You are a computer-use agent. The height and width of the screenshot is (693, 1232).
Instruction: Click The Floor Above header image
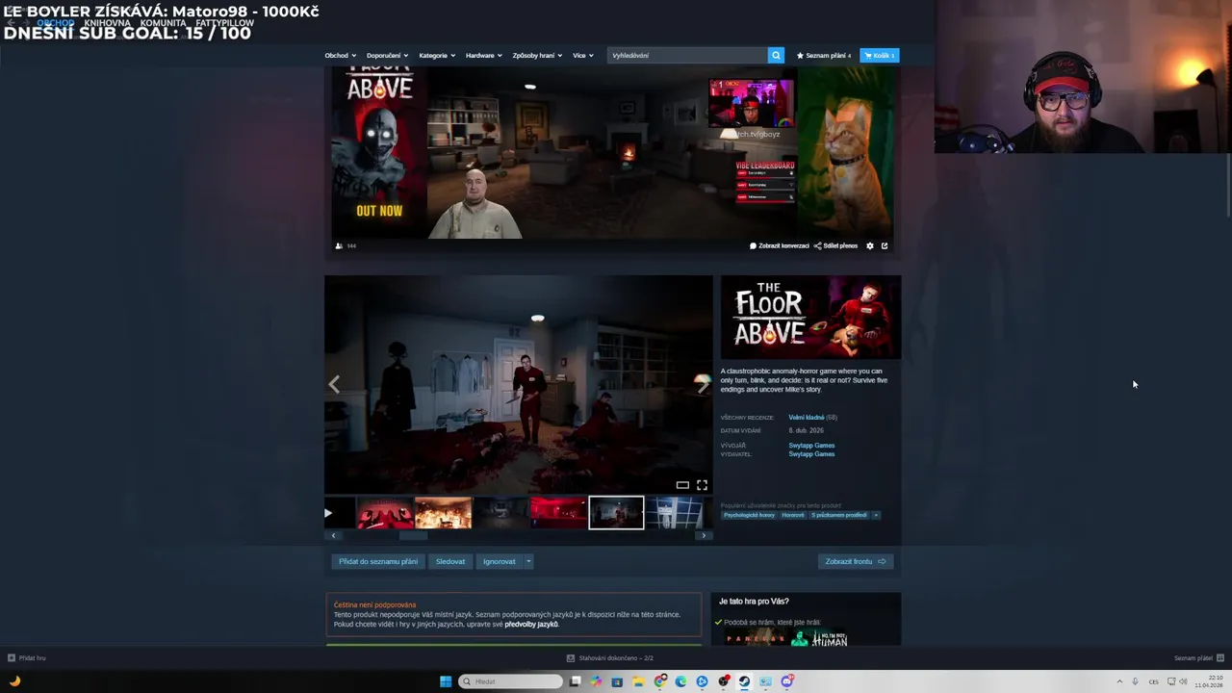tap(810, 318)
